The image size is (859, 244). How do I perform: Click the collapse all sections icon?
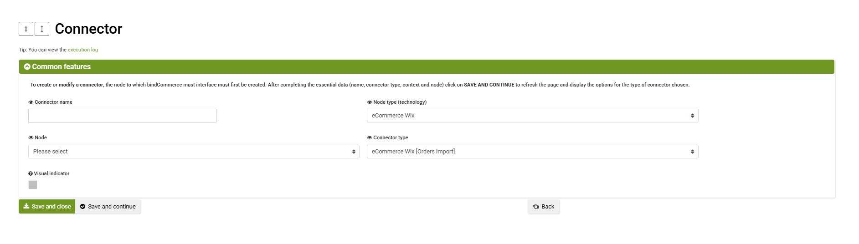pos(26,29)
